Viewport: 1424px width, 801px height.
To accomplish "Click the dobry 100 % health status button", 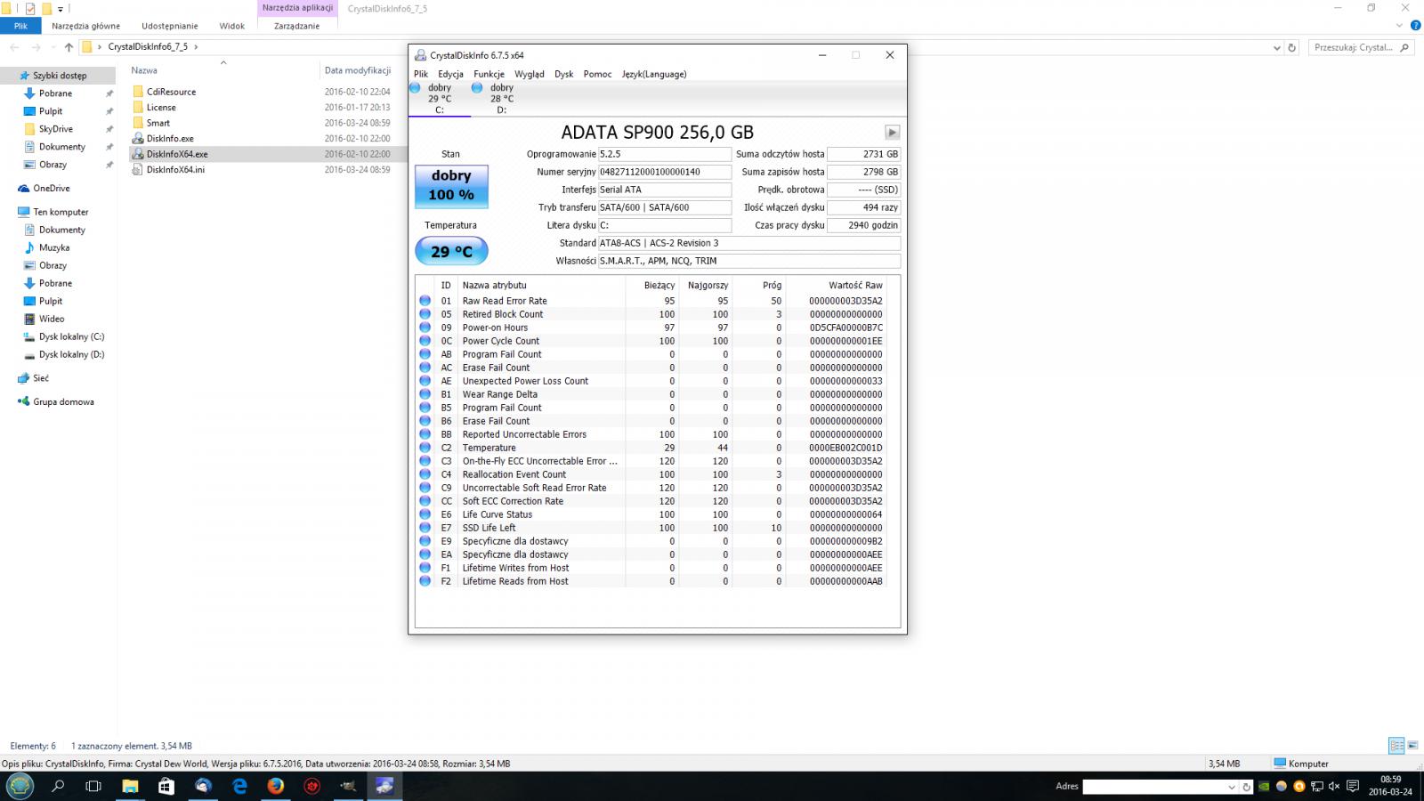I will tap(451, 185).
